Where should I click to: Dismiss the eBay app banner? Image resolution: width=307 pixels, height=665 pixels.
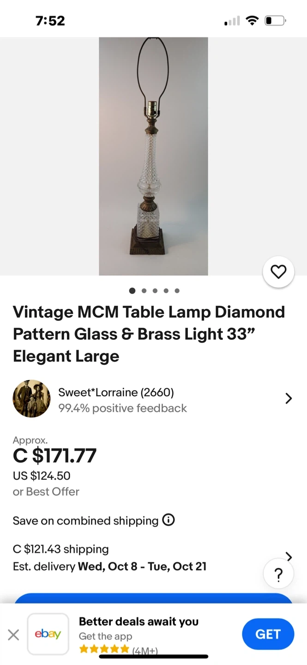(14, 635)
